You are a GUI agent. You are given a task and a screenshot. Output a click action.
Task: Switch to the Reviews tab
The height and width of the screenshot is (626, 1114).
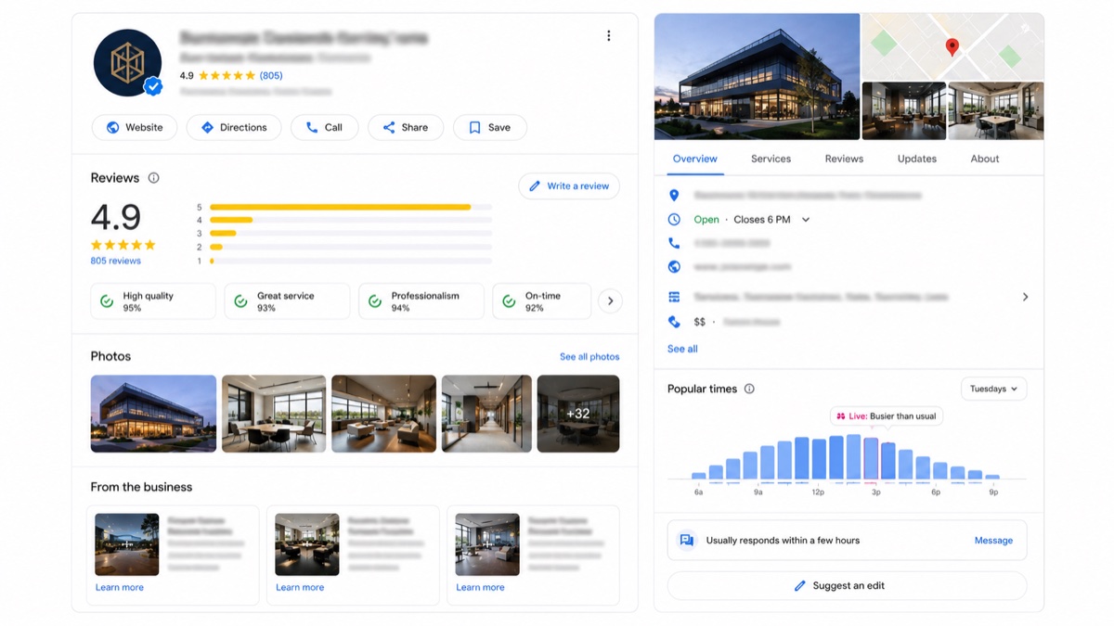pos(844,159)
